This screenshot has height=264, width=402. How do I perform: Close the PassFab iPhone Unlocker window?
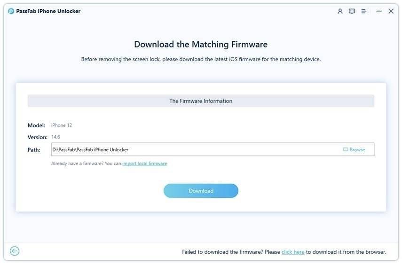(x=391, y=11)
